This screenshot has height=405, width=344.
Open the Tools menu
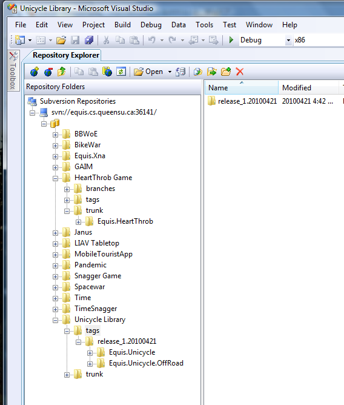(x=204, y=25)
